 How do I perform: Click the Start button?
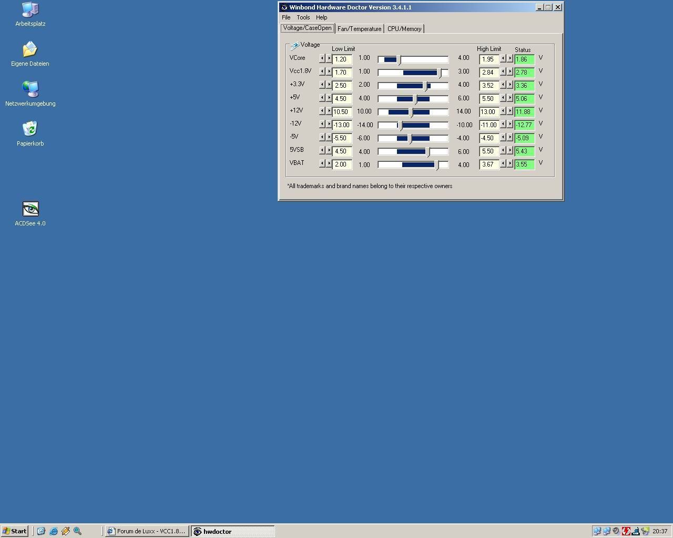[15, 531]
